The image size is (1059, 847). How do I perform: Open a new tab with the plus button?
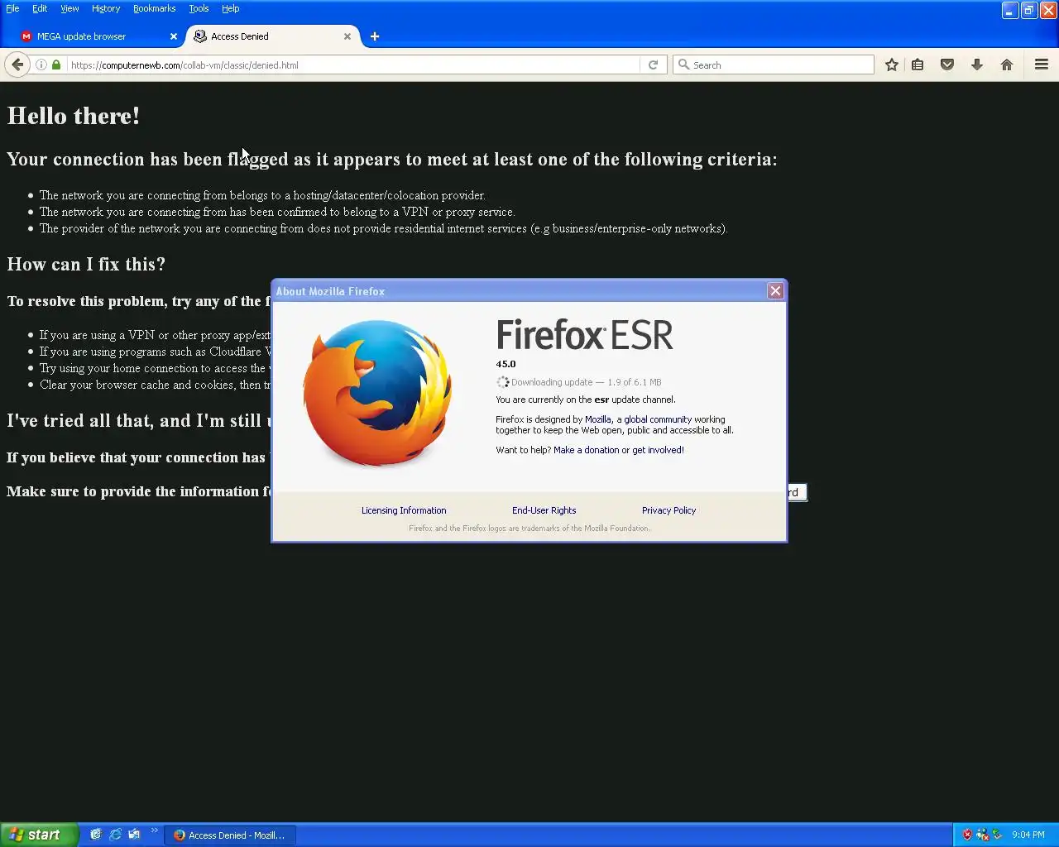(x=375, y=36)
